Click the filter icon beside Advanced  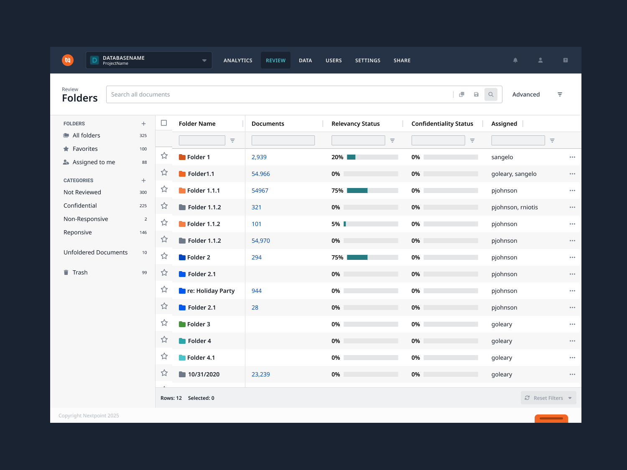coord(560,94)
